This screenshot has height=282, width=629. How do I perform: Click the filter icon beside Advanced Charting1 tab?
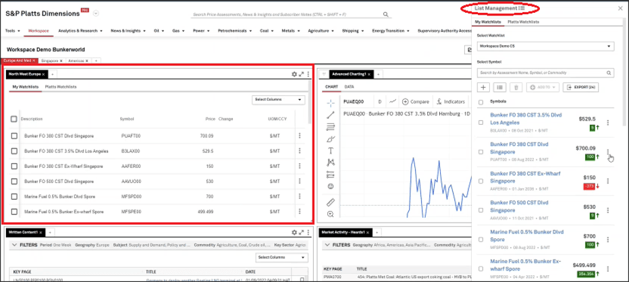pos(324,74)
